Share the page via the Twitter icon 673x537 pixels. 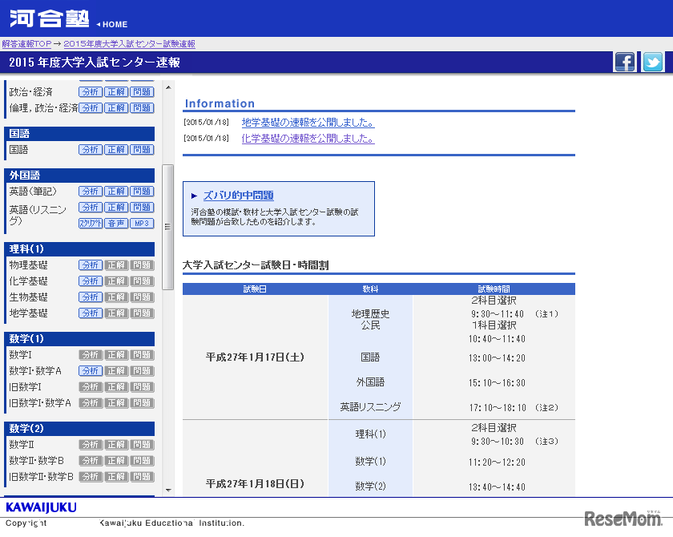point(651,61)
